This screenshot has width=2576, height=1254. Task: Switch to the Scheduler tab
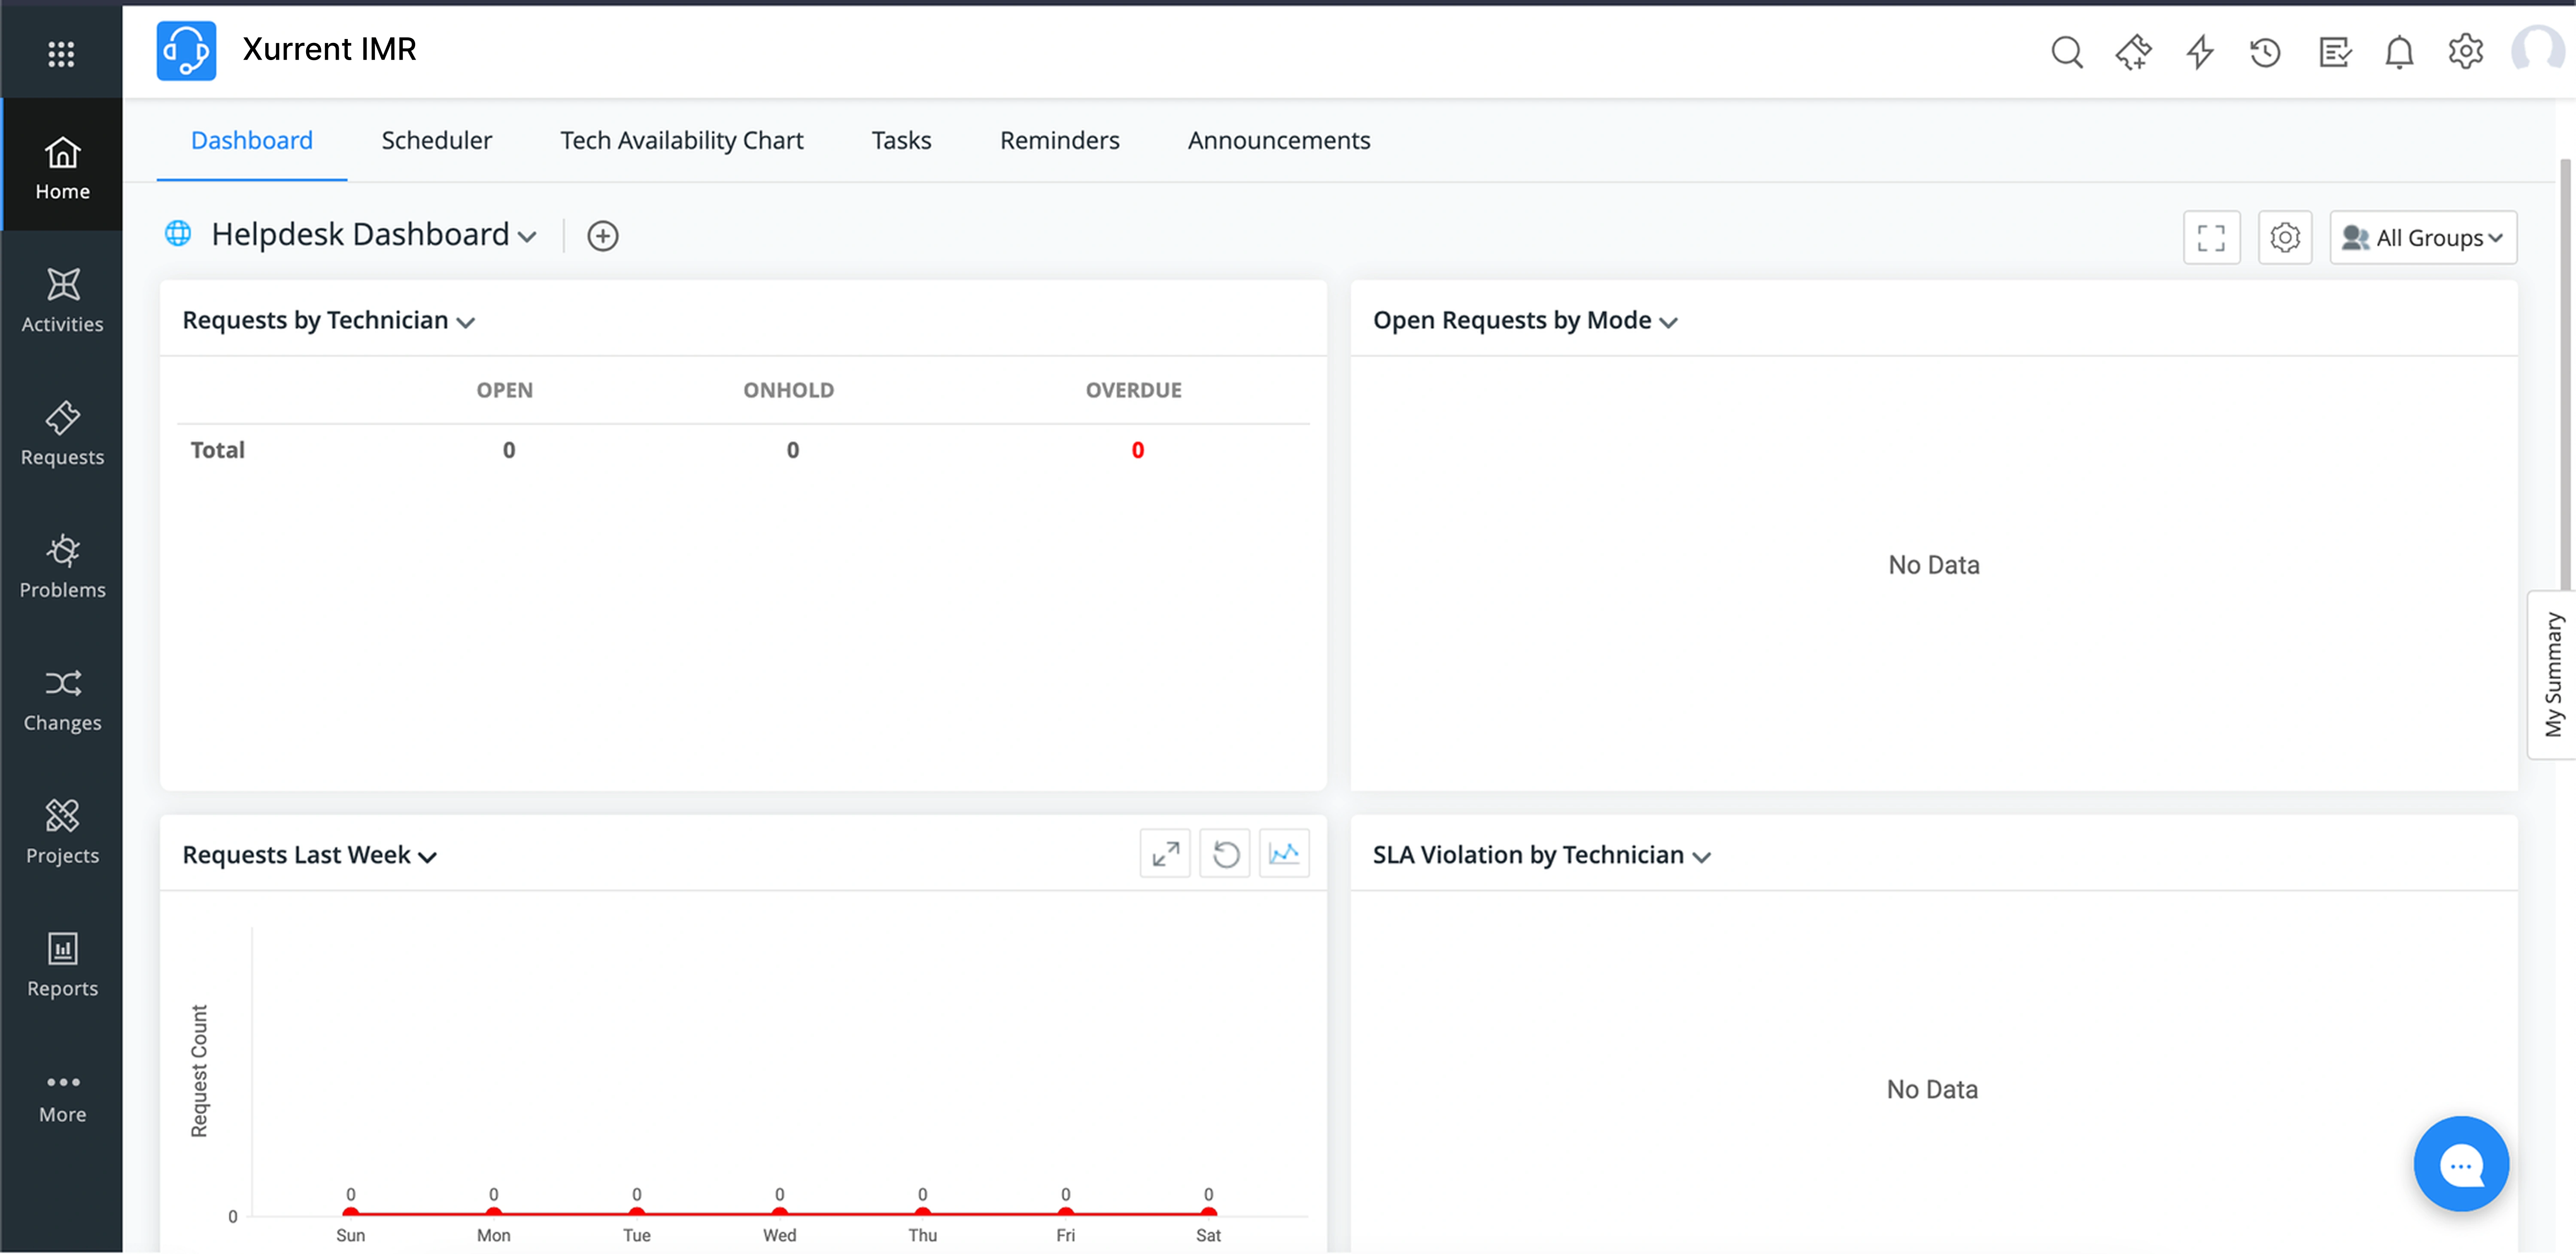pyautogui.click(x=436, y=141)
